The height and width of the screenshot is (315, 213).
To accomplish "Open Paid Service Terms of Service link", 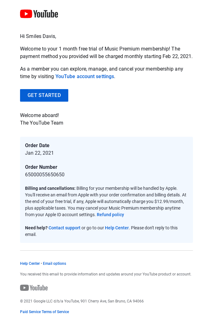I will [x=44, y=312].
